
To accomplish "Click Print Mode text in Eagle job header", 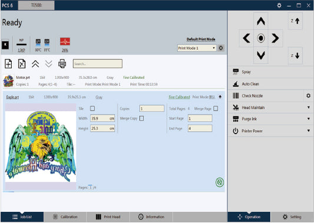I will coord(204,97).
